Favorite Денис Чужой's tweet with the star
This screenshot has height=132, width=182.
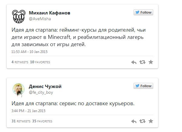point(151,121)
